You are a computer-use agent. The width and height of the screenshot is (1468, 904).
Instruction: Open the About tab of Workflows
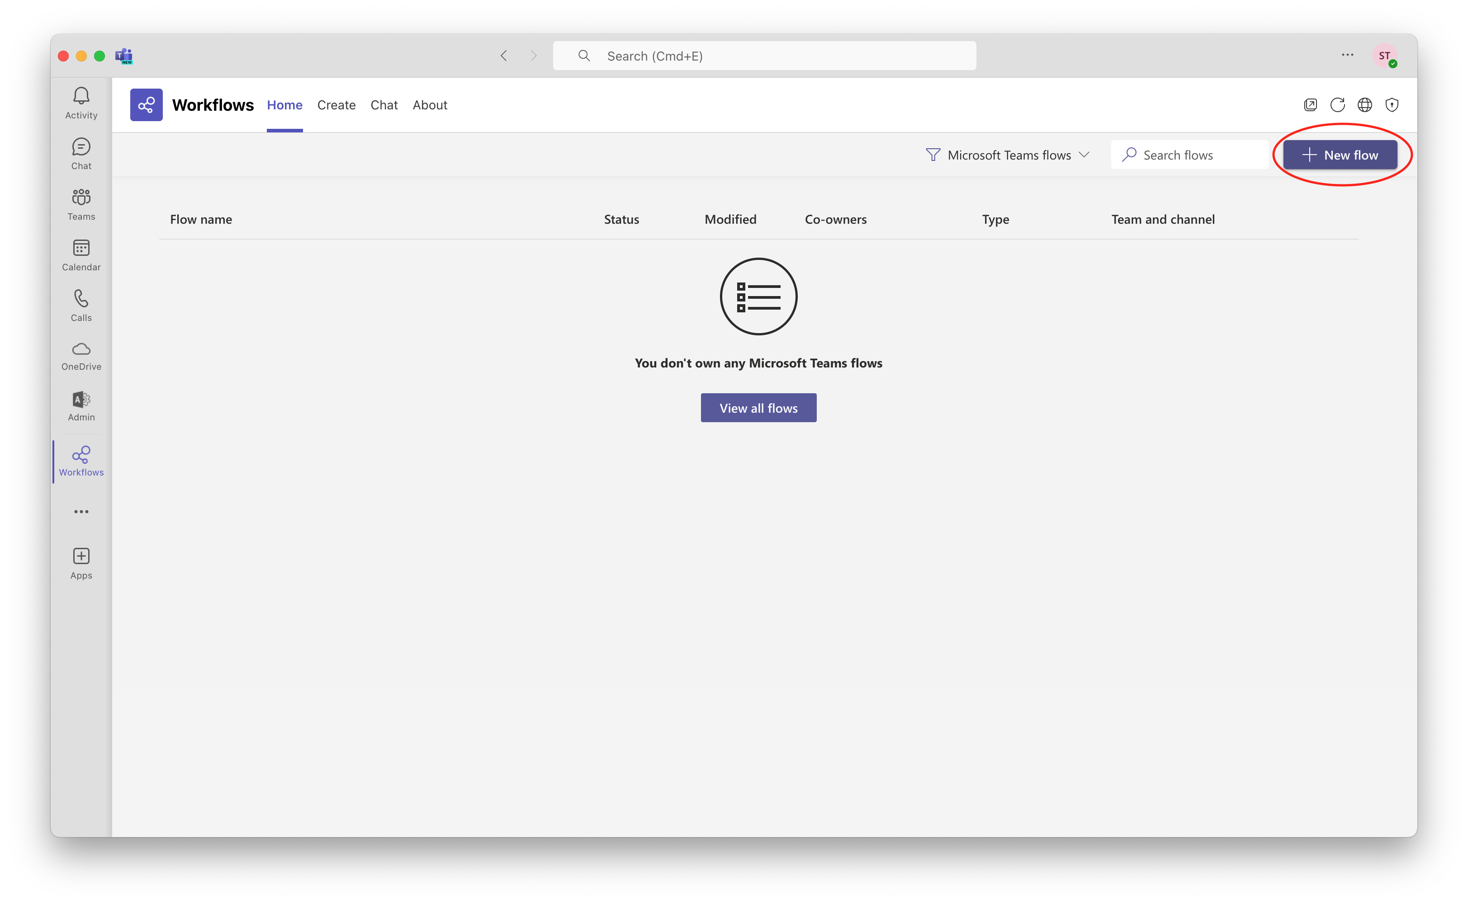pos(430,104)
